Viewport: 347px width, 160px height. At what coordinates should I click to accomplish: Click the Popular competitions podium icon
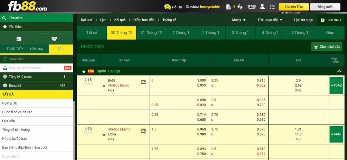(5, 68)
